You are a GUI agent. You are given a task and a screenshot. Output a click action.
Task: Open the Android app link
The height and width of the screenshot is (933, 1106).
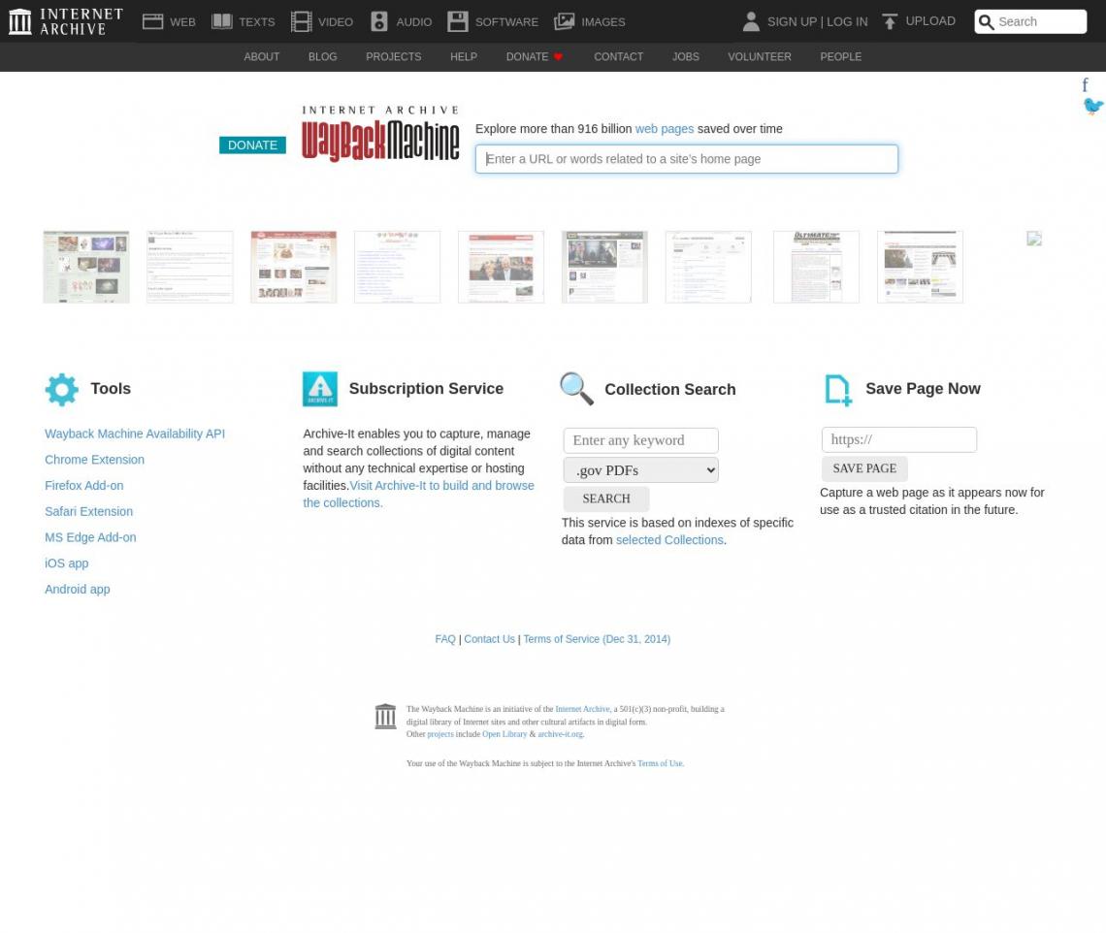tap(78, 590)
